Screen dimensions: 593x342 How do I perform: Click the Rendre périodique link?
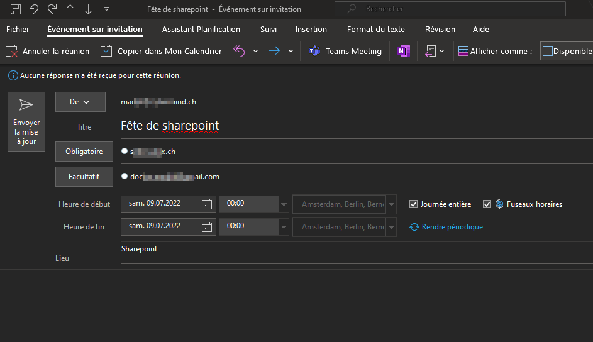452,227
